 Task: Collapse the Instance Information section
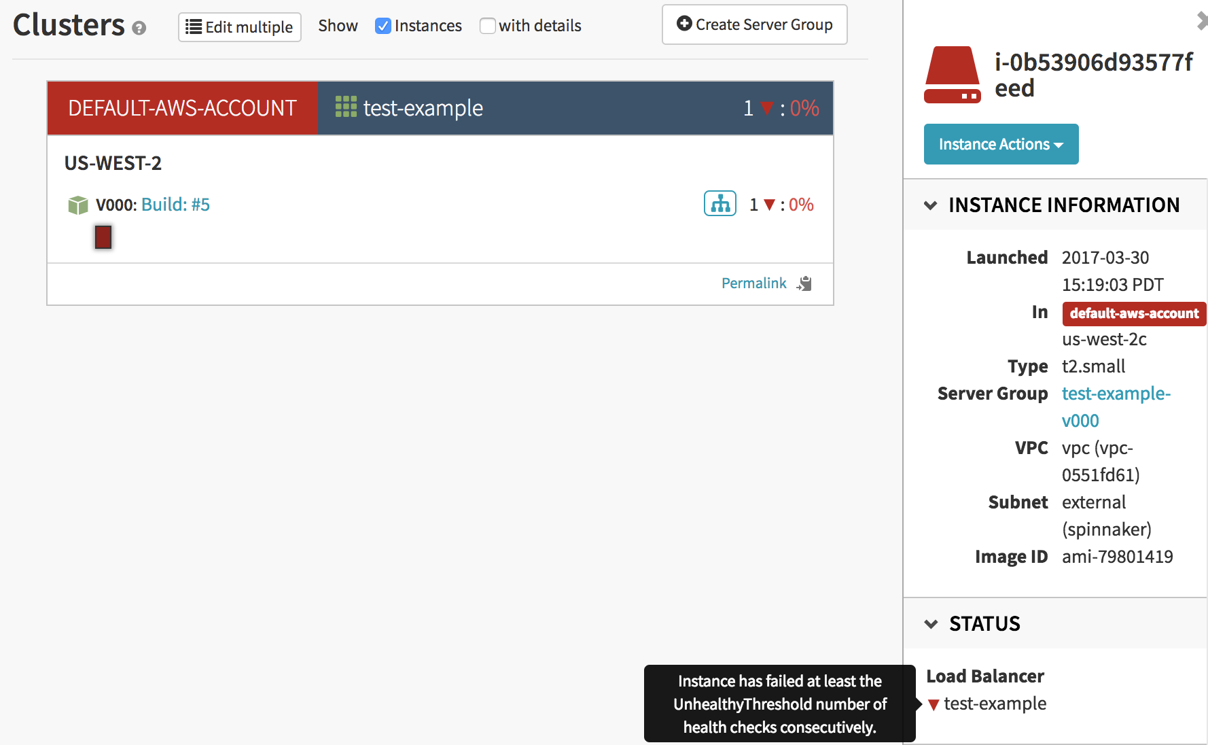coord(931,205)
